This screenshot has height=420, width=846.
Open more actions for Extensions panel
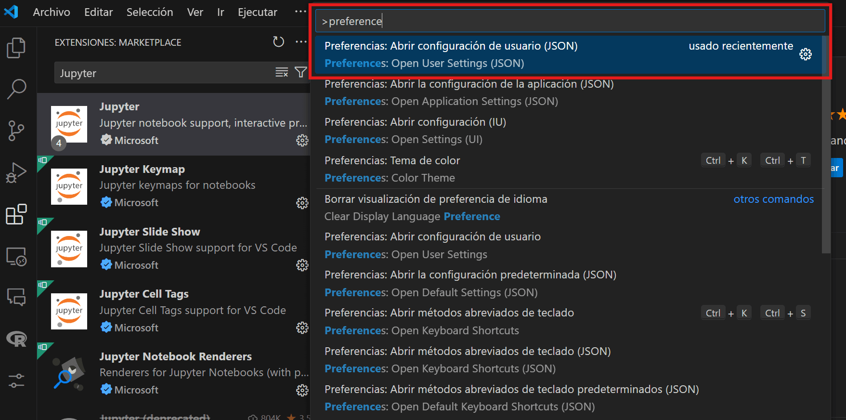[x=301, y=42]
